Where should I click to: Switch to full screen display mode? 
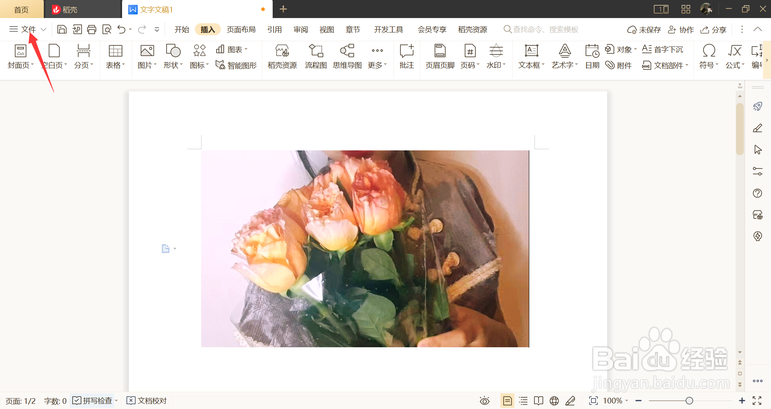coord(757,401)
